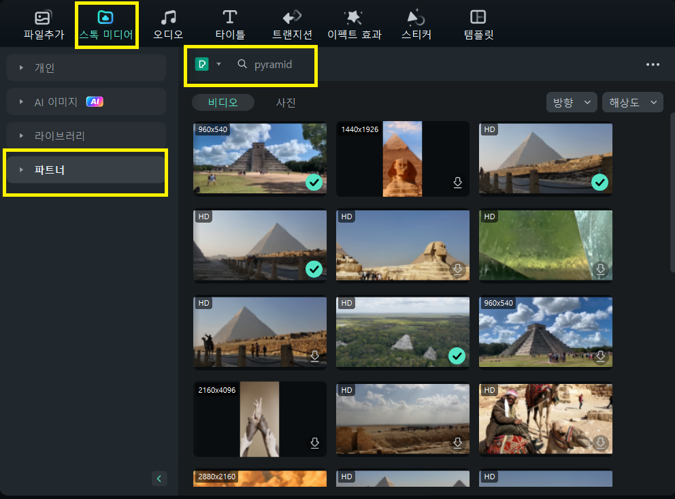The image size is (675, 499).
Task: Download the 2160x4096 hands clip
Action: tap(314, 443)
